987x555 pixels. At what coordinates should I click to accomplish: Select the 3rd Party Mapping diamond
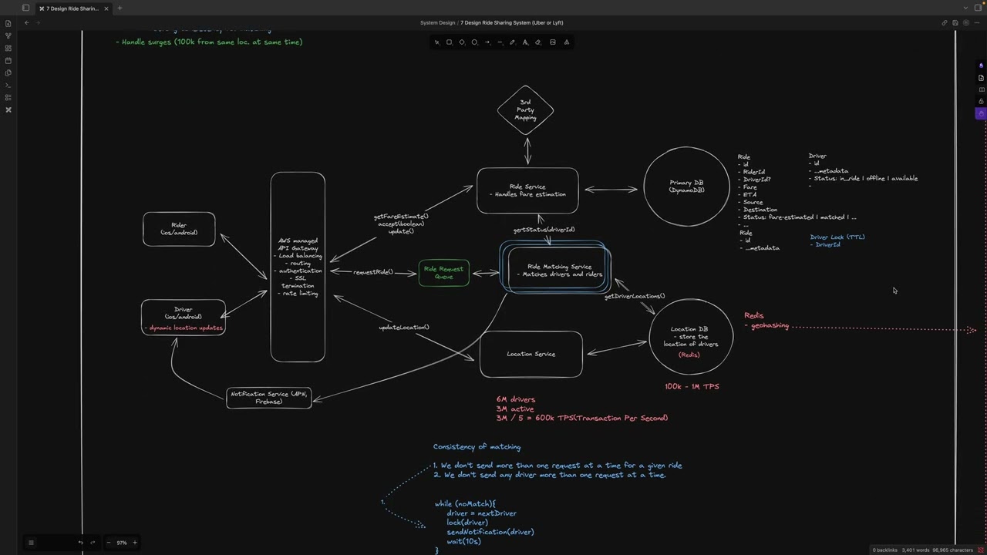click(x=525, y=110)
